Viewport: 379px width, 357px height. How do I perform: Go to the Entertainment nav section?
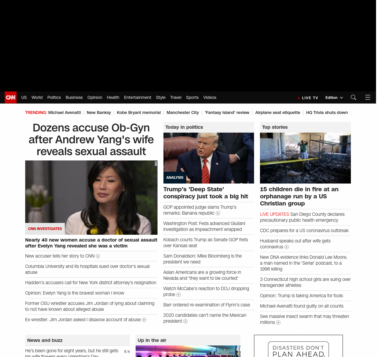click(x=137, y=97)
